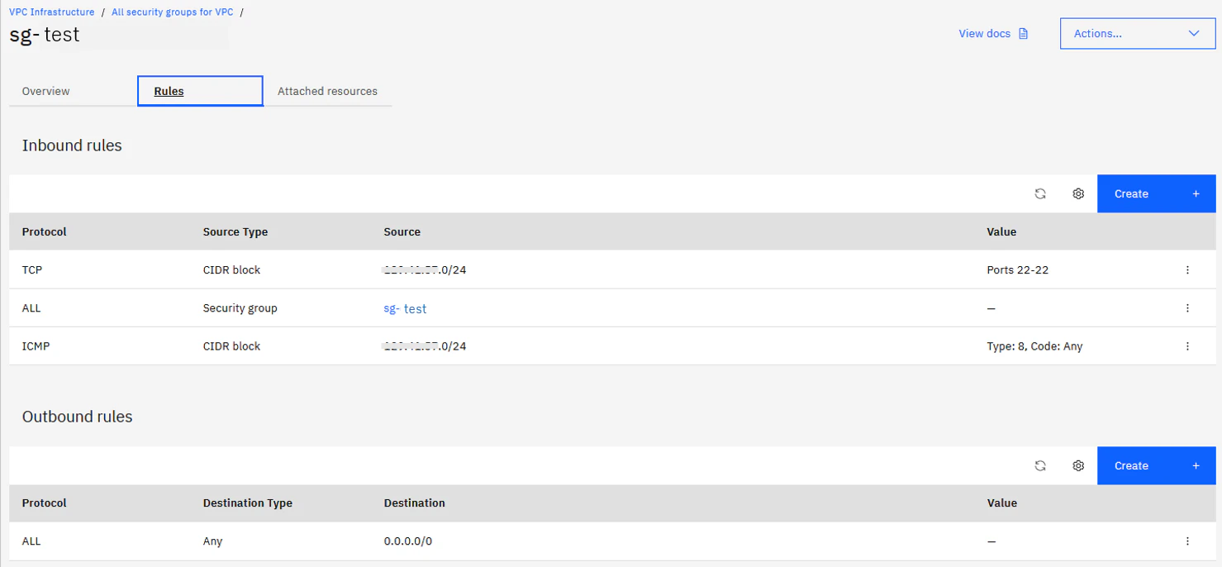Select the Ports 22-22 value cell

click(x=1018, y=269)
